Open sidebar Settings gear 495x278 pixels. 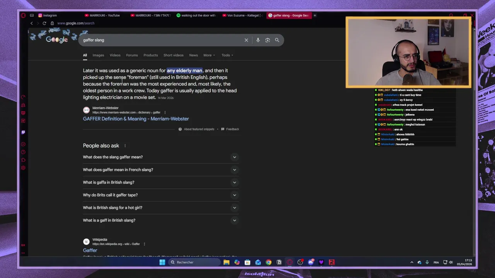tap(23, 168)
